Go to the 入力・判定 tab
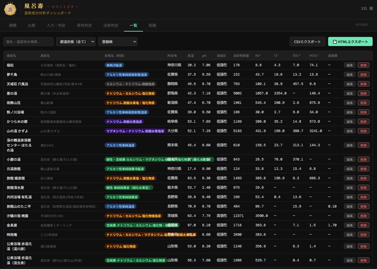Viewport: 377px width, 269px height. [56, 25]
